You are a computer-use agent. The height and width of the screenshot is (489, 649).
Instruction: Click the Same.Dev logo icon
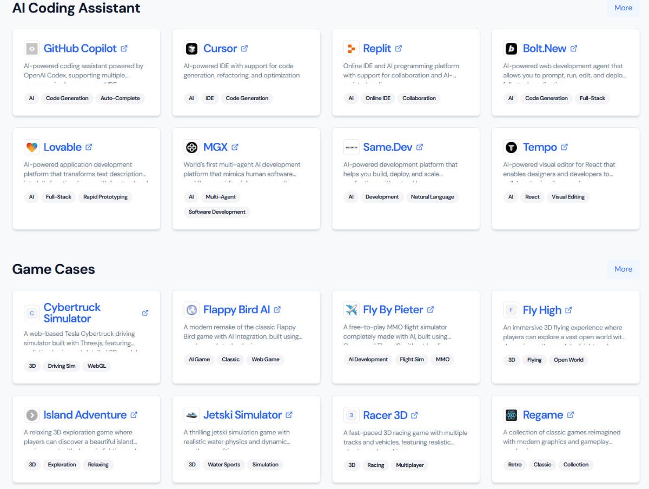click(x=351, y=147)
